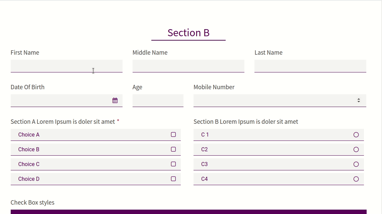
Task: Enable the Choice C checkbox
Action: click(173, 164)
